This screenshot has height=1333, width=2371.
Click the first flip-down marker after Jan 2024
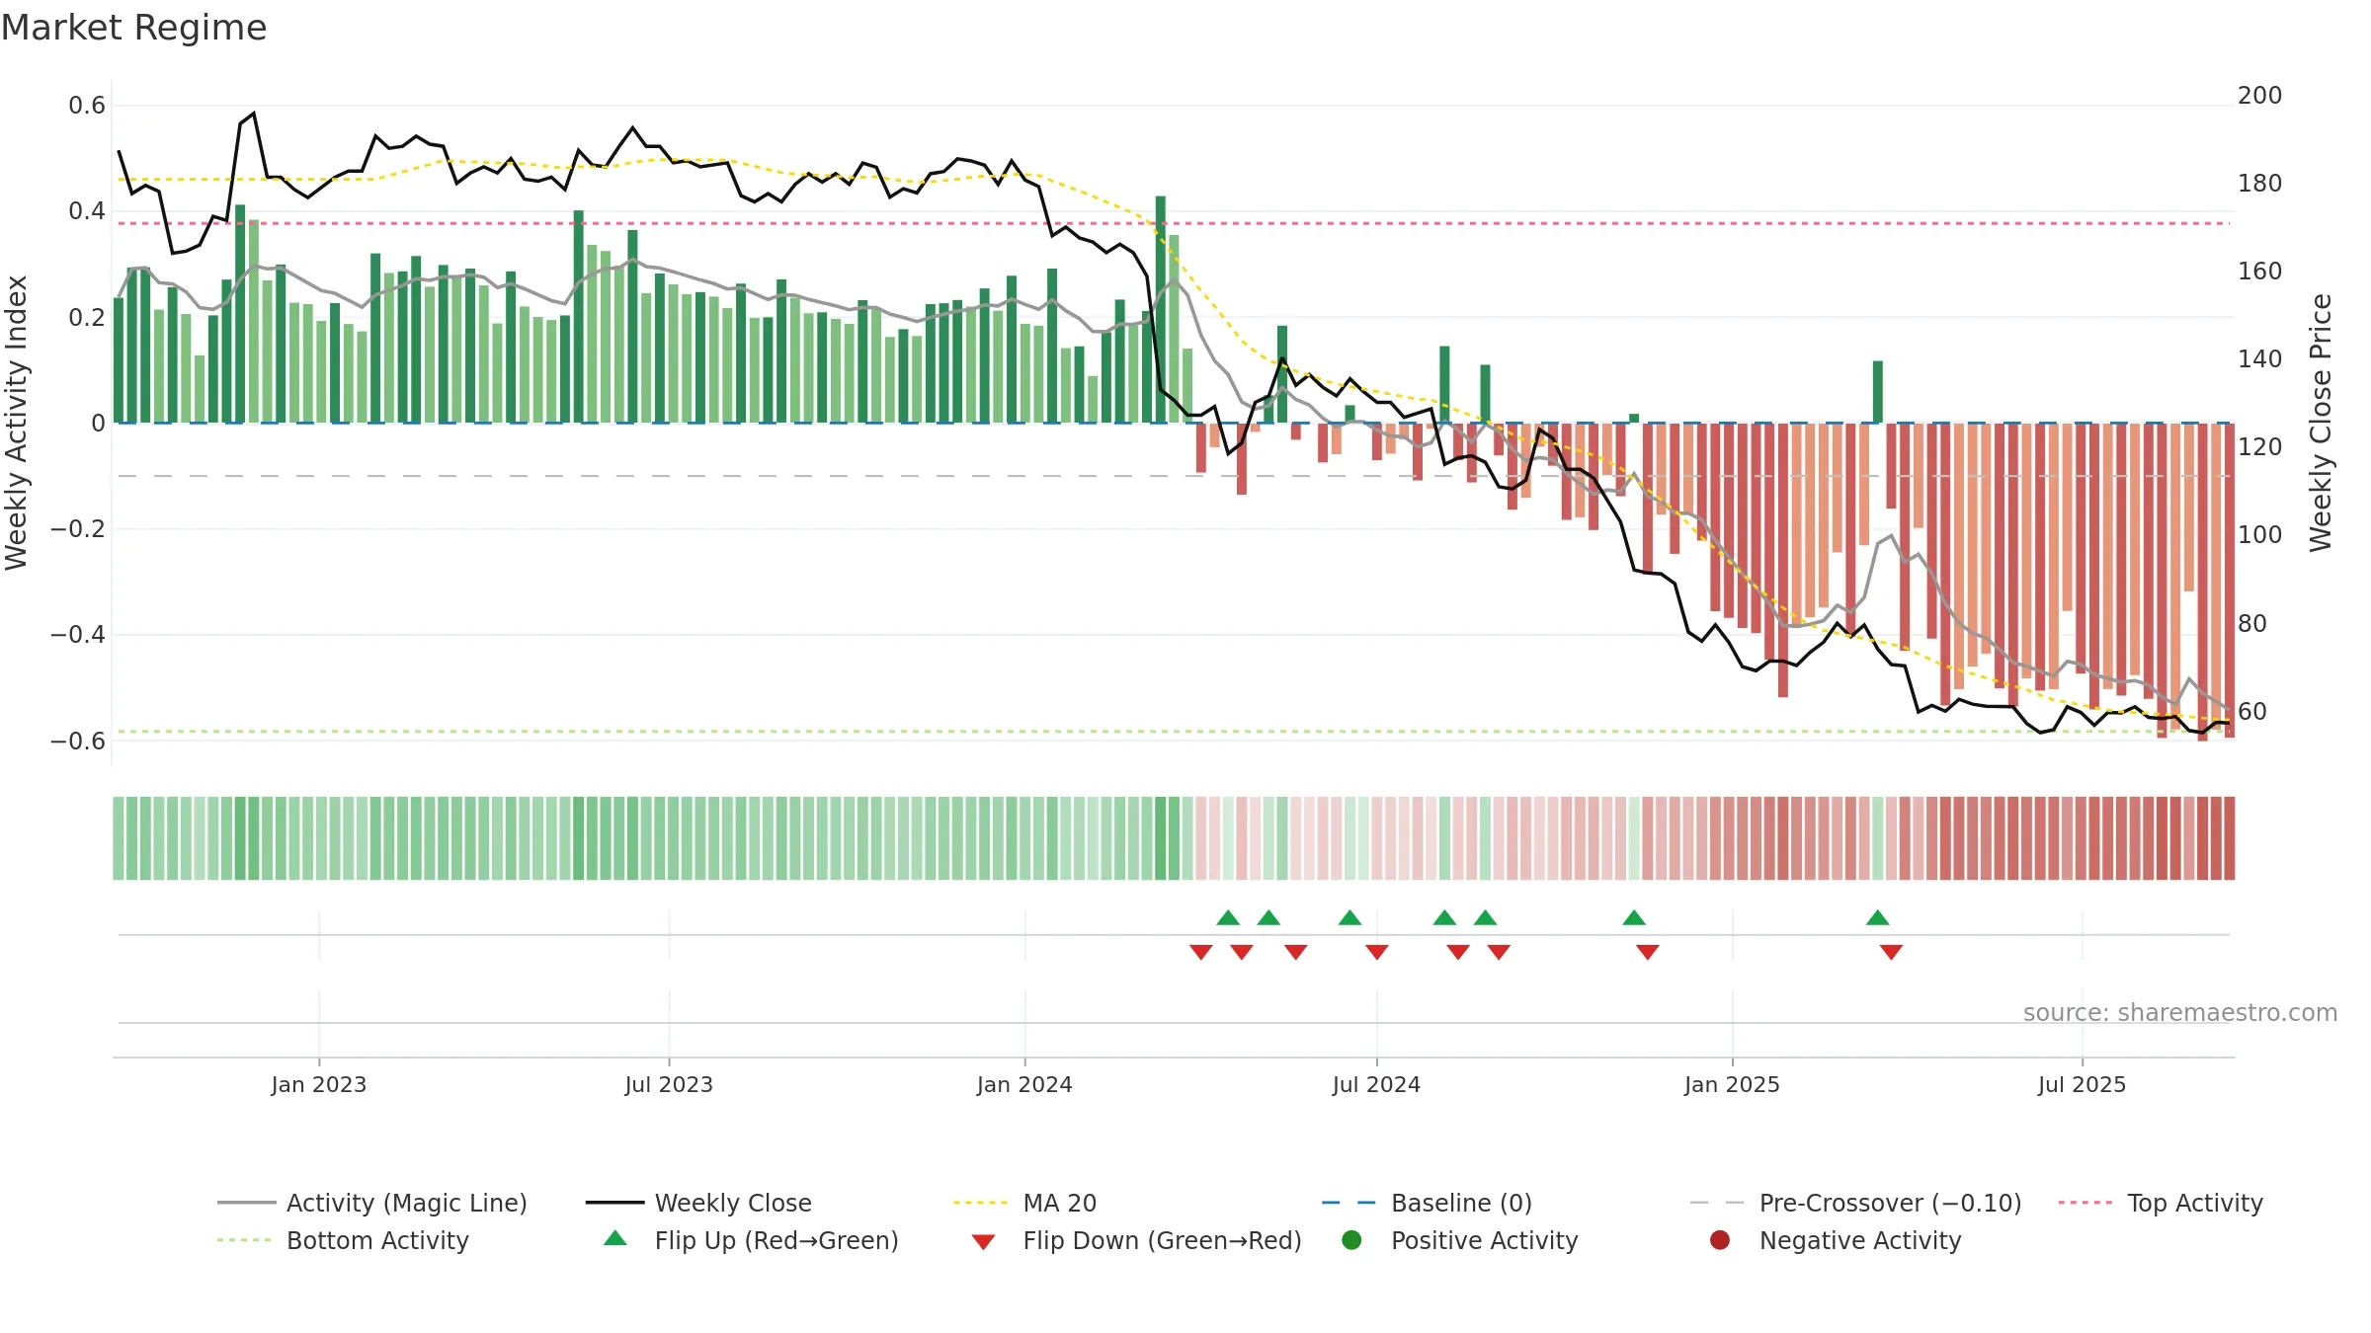(1201, 952)
